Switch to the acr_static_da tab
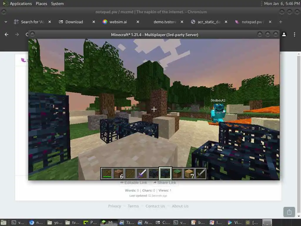This screenshot has height=226, width=301. point(209,22)
